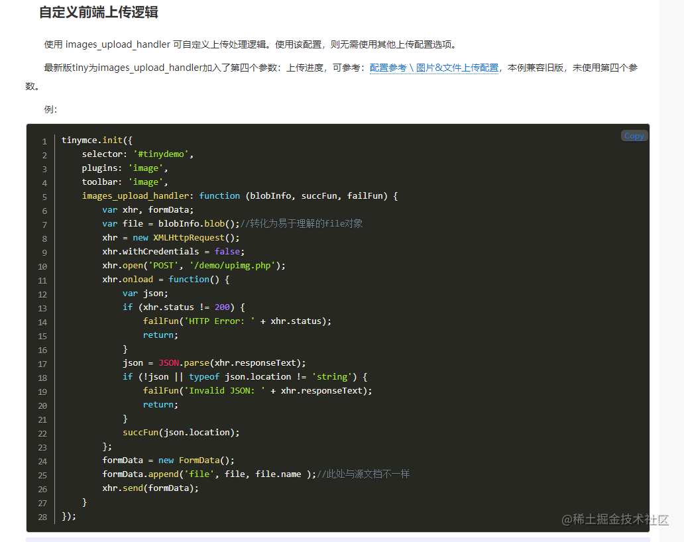The width and height of the screenshot is (684, 542).
Task: Click line number 1 in the code block
Action: (x=44, y=140)
